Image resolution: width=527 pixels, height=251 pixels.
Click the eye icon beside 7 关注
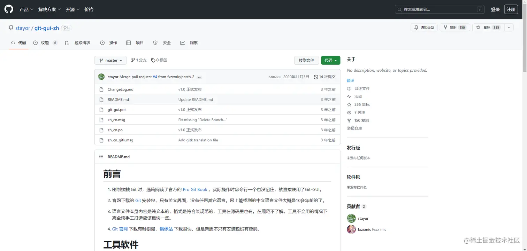pyautogui.click(x=349, y=112)
